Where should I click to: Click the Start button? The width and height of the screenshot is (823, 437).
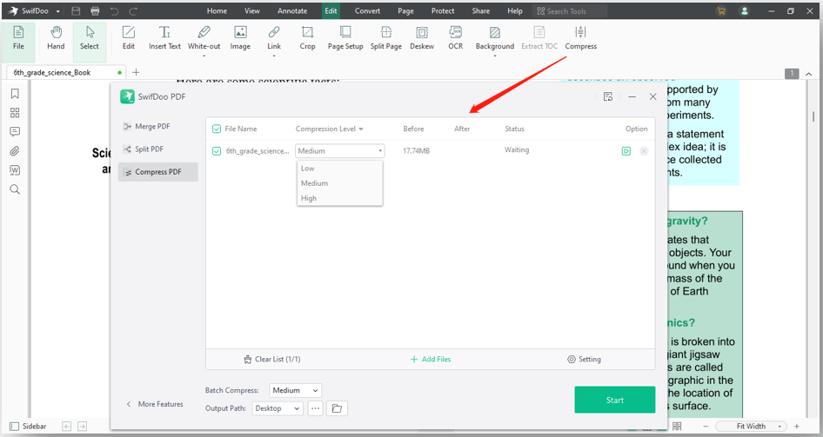(614, 400)
